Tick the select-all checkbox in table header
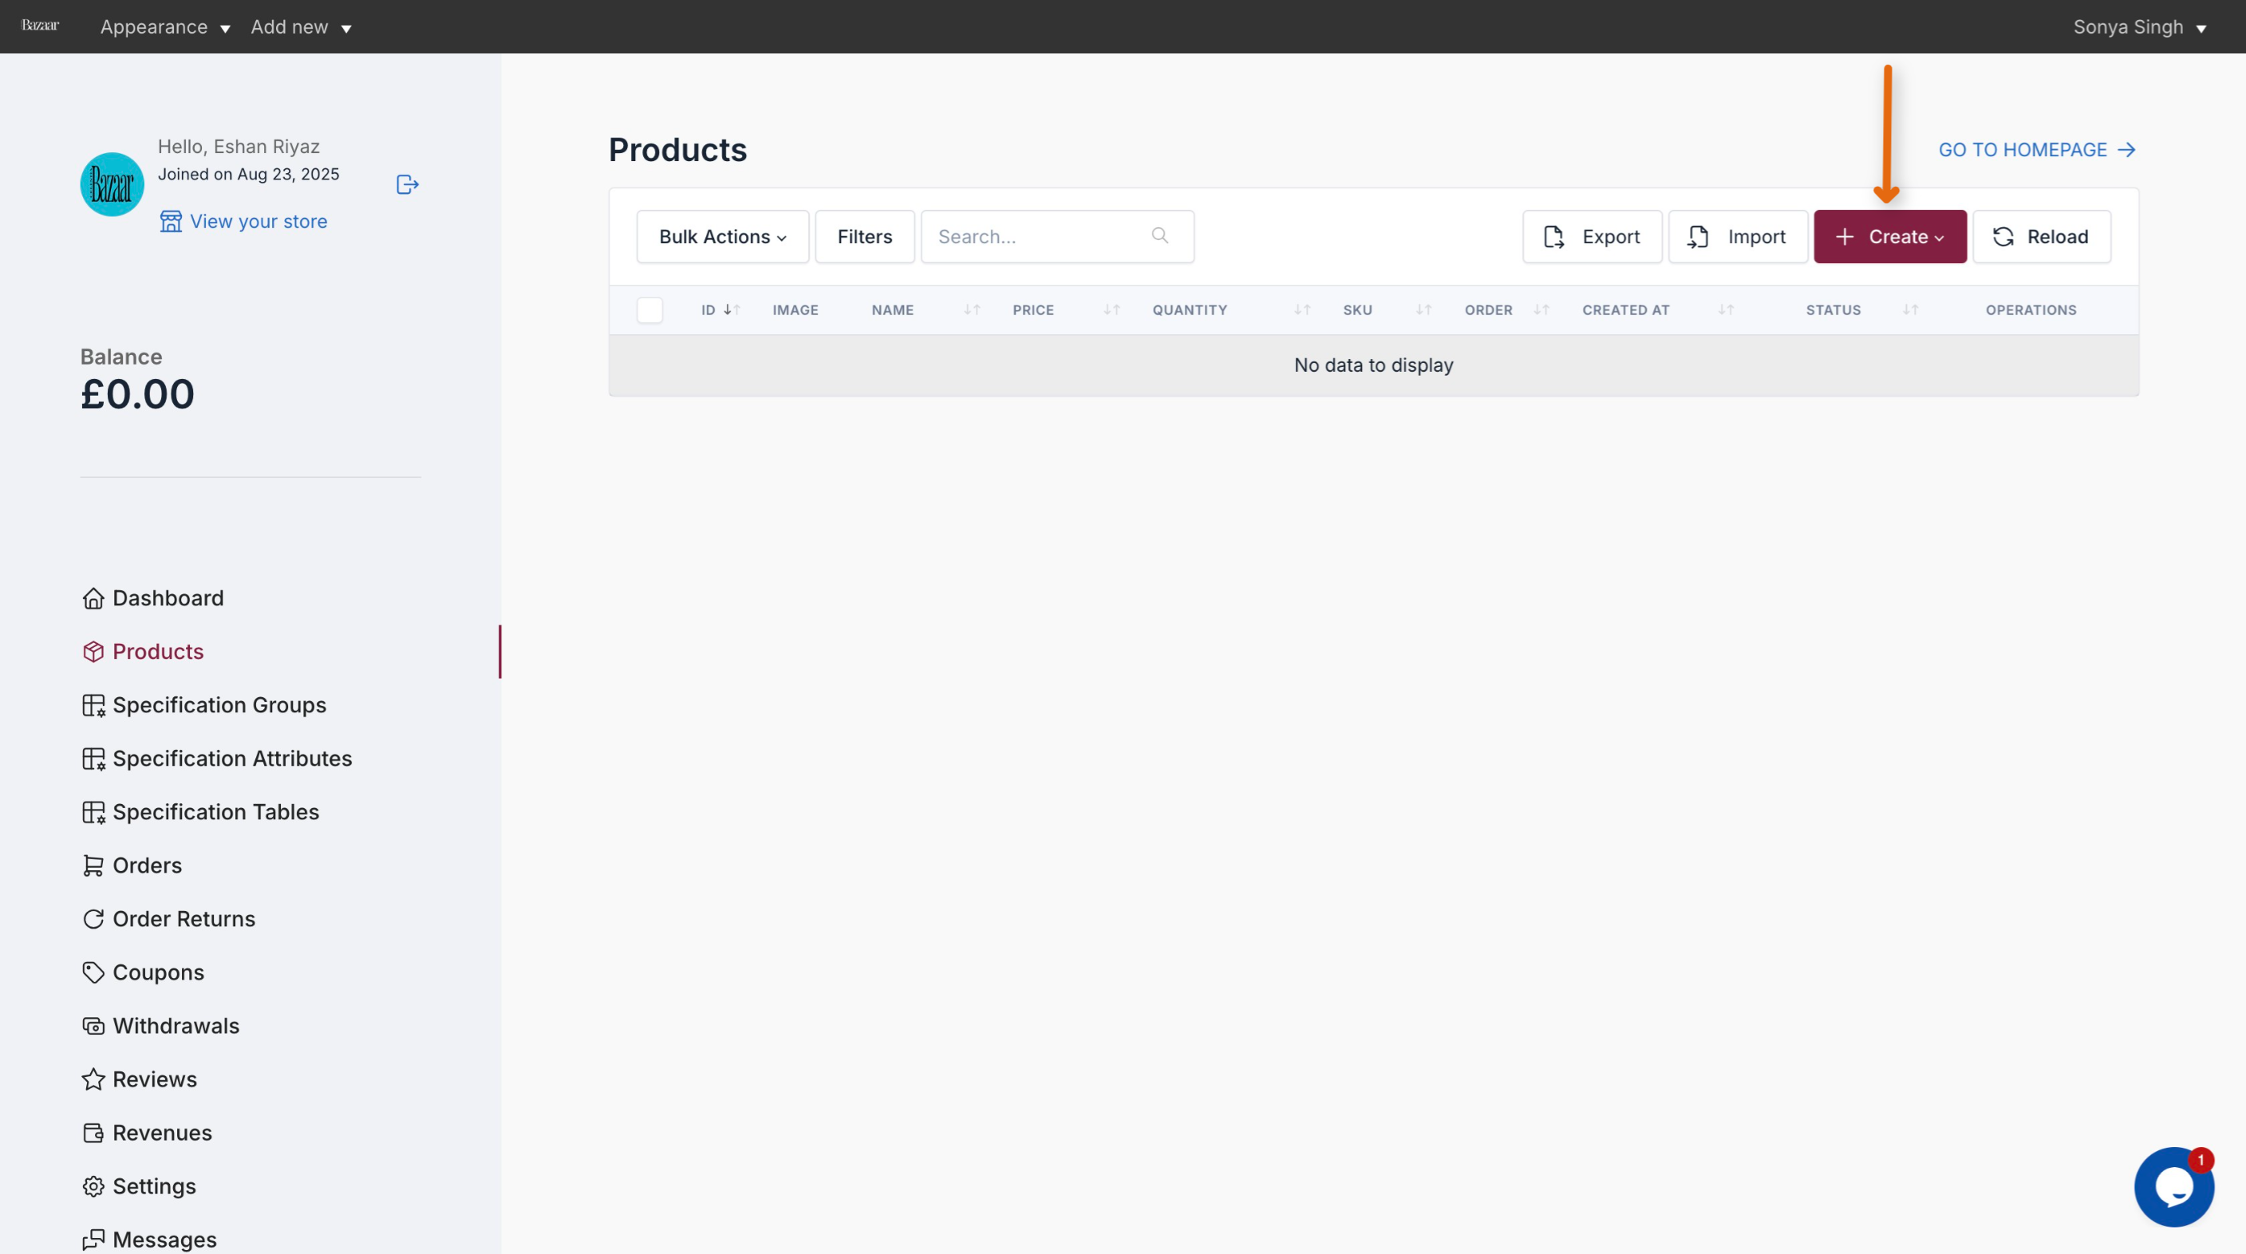The height and width of the screenshot is (1254, 2246). (x=649, y=310)
